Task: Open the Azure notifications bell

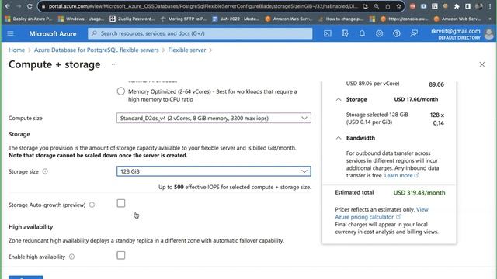Action: coord(362,33)
